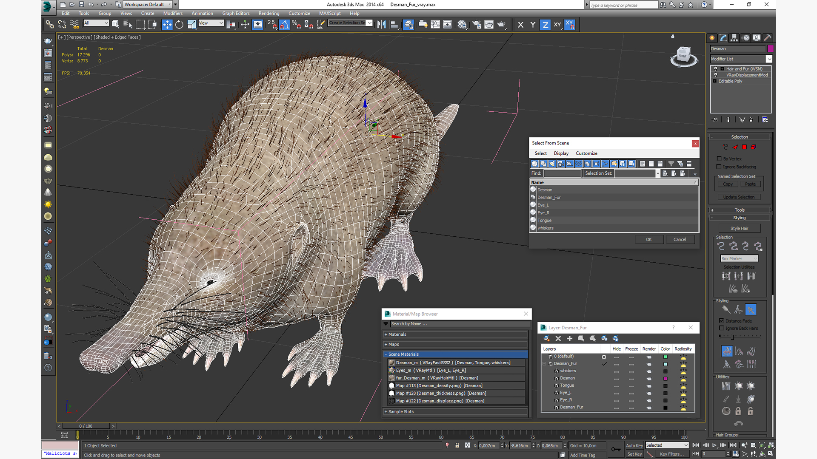Select Polygon sub-object level icon

[744, 147]
